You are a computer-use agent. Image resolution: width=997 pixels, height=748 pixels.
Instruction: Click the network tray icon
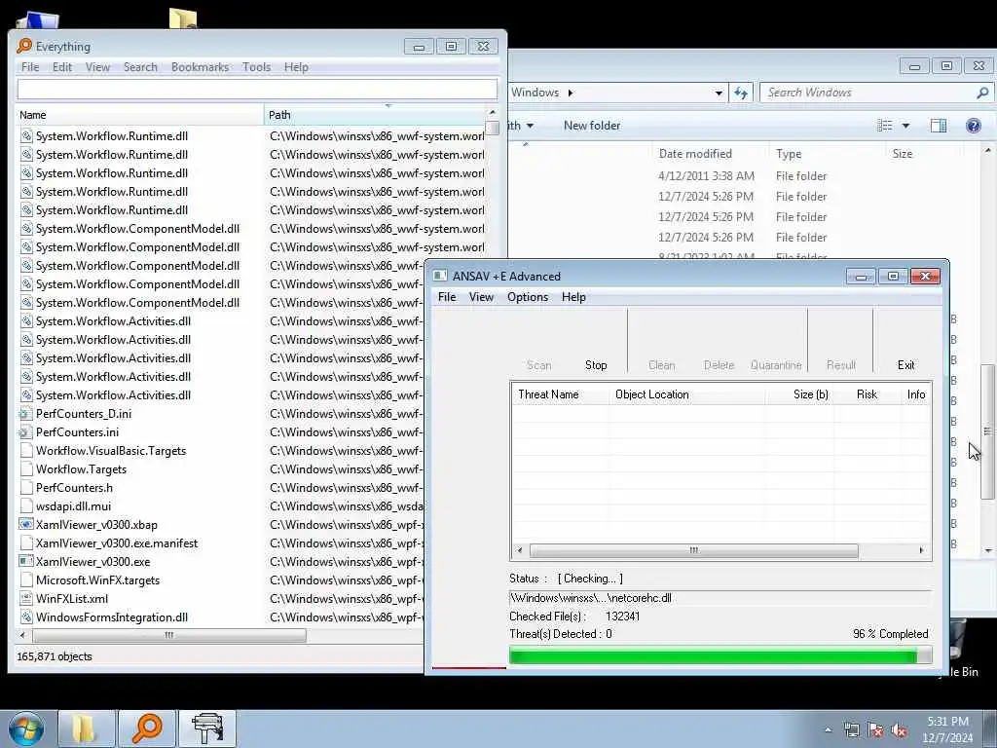[851, 730]
